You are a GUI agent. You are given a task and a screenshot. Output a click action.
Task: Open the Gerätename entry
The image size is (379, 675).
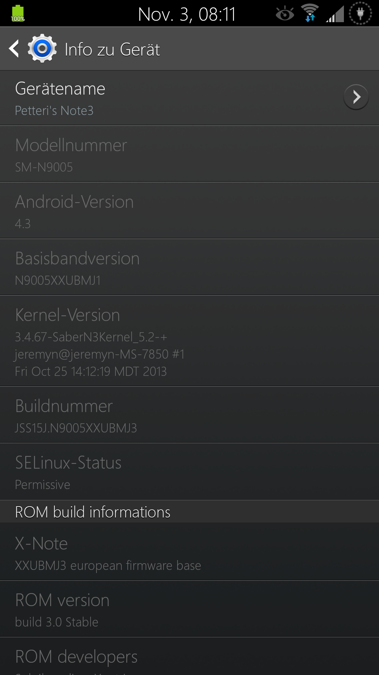pyautogui.click(x=189, y=98)
